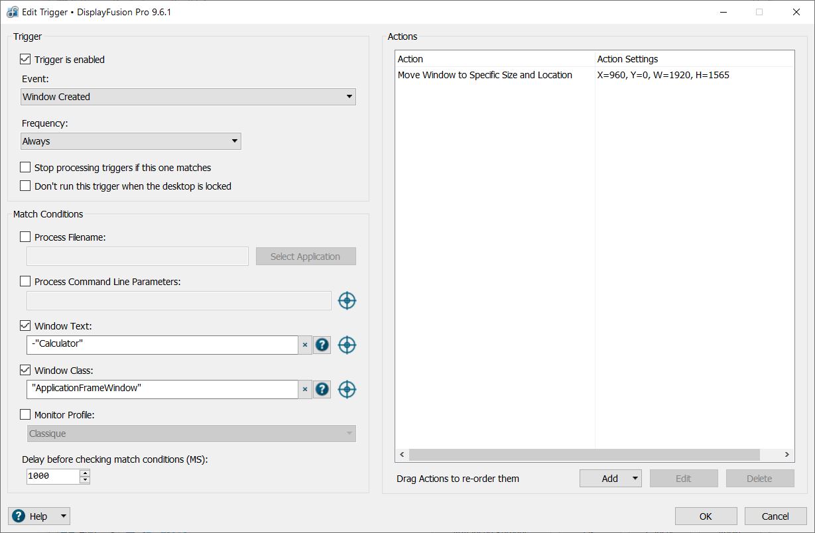Image resolution: width=815 pixels, height=533 pixels.
Task: Select the Move Window to Specific Size row
Action: [485, 75]
